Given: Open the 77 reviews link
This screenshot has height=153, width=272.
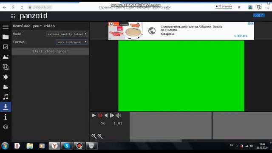Looking at the screenshot, I should click(224, 7).
